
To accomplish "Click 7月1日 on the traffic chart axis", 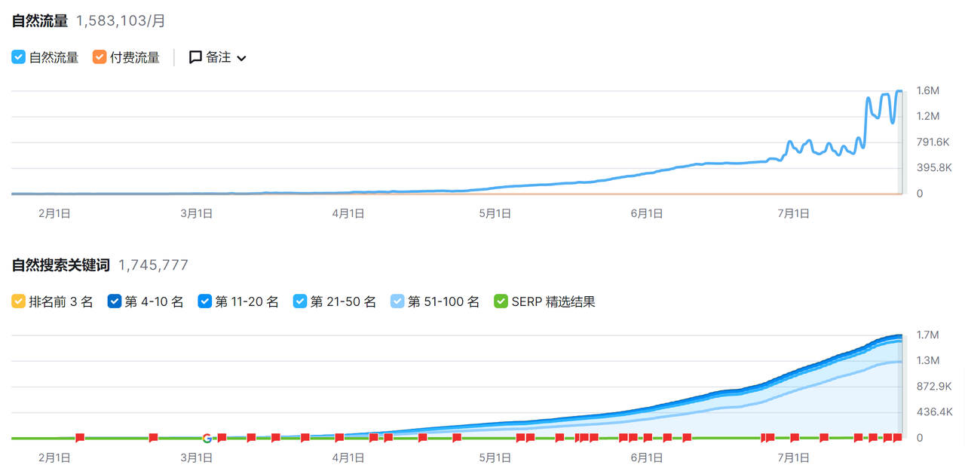I will tap(793, 214).
